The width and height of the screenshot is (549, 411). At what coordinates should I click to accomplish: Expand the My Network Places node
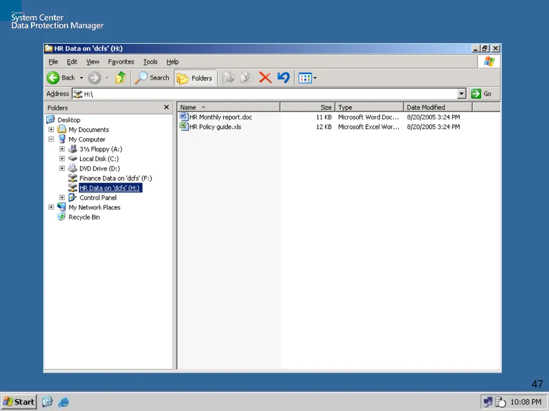pyautogui.click(x=51, y=207)
